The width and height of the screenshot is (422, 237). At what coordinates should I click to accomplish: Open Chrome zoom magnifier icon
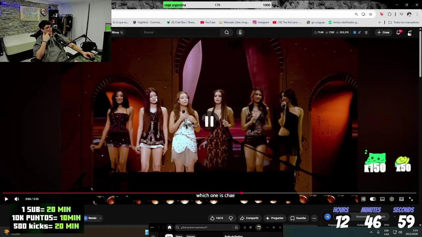pyautogui.click(x=356, y=14)
